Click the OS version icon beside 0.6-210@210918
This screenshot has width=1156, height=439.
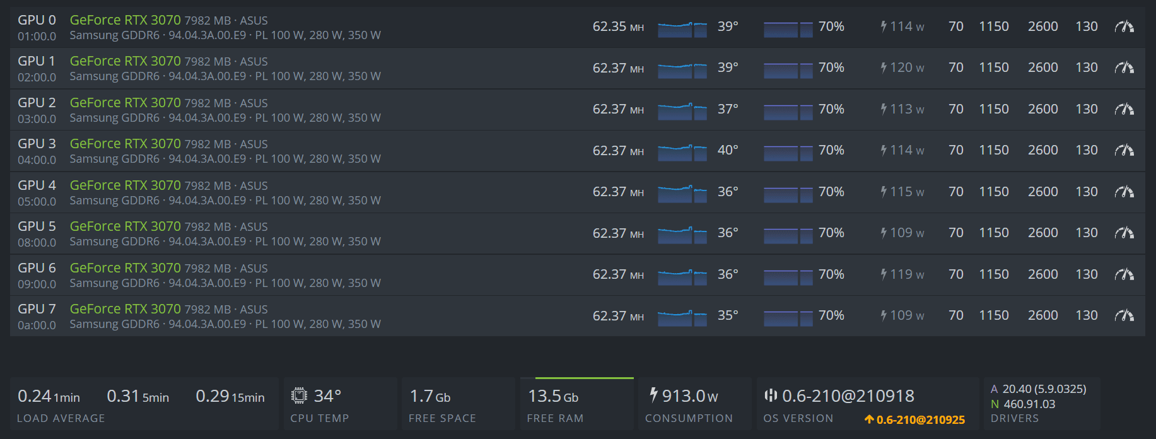pos(770,395)
